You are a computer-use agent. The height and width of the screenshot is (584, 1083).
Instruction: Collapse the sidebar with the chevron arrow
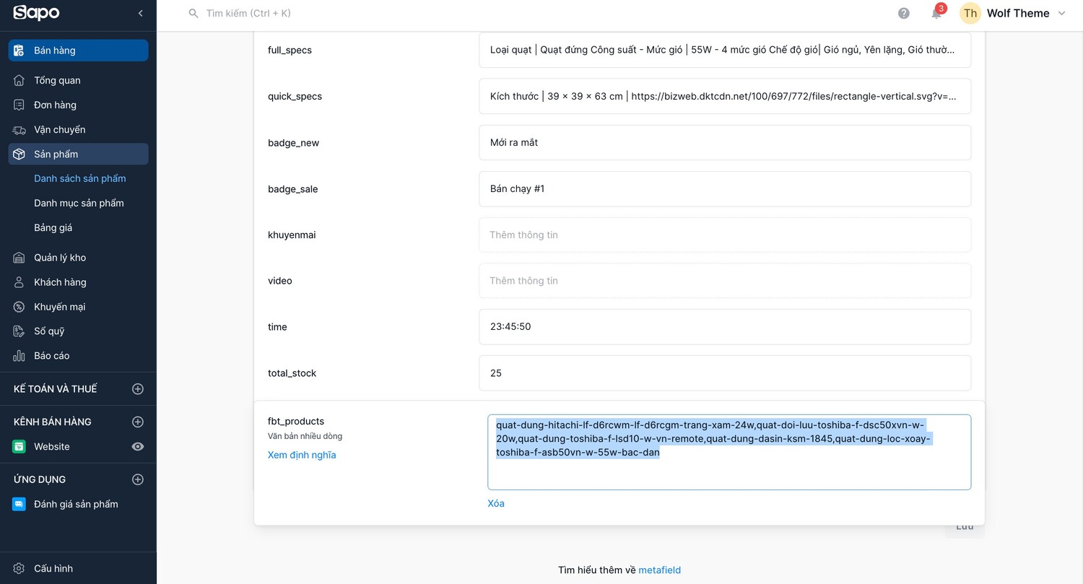(x=141, y=13)
